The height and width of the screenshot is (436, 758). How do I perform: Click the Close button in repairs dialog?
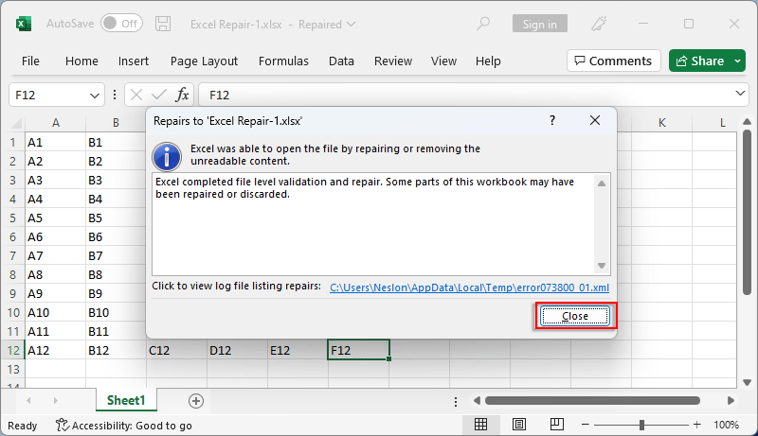[575, 316]
